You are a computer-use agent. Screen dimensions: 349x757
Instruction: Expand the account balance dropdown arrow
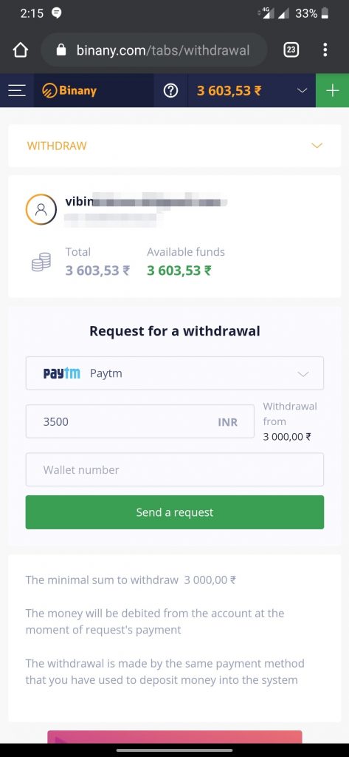pyautogui.click(x=303, y=90)
